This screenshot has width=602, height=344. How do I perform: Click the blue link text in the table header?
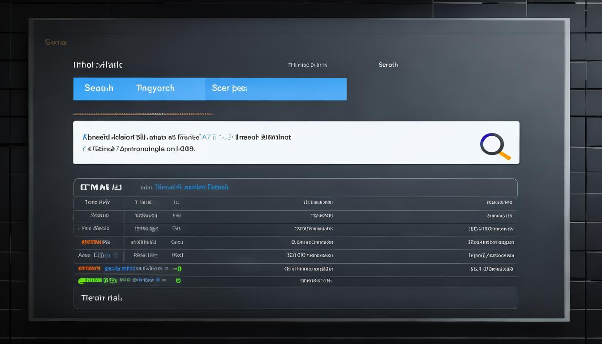[x=191, y=187]
